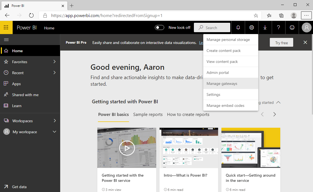Click the Shared with me people icon
The width and height of the screenshot is (313, 192).
point(6,94)
